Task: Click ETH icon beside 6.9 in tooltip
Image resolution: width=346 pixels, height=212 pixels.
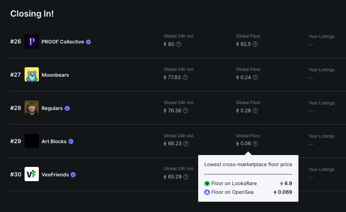Action: coord(281,184)
